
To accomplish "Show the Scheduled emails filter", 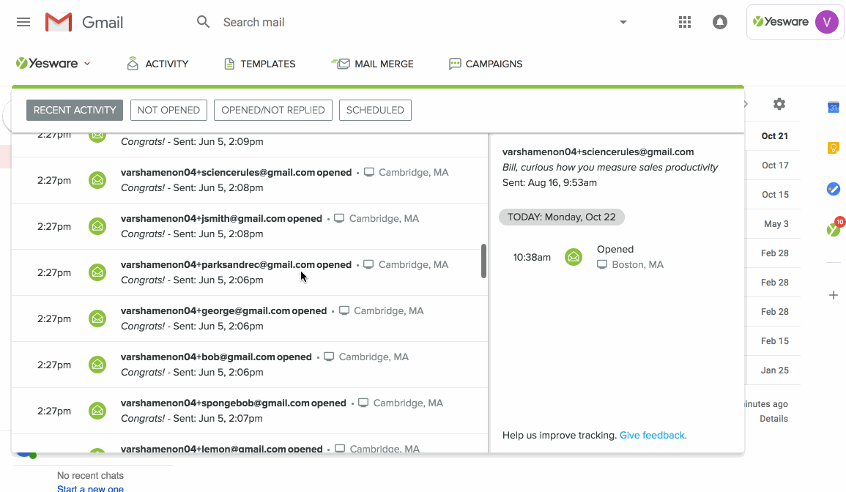I will click(375, 110).
